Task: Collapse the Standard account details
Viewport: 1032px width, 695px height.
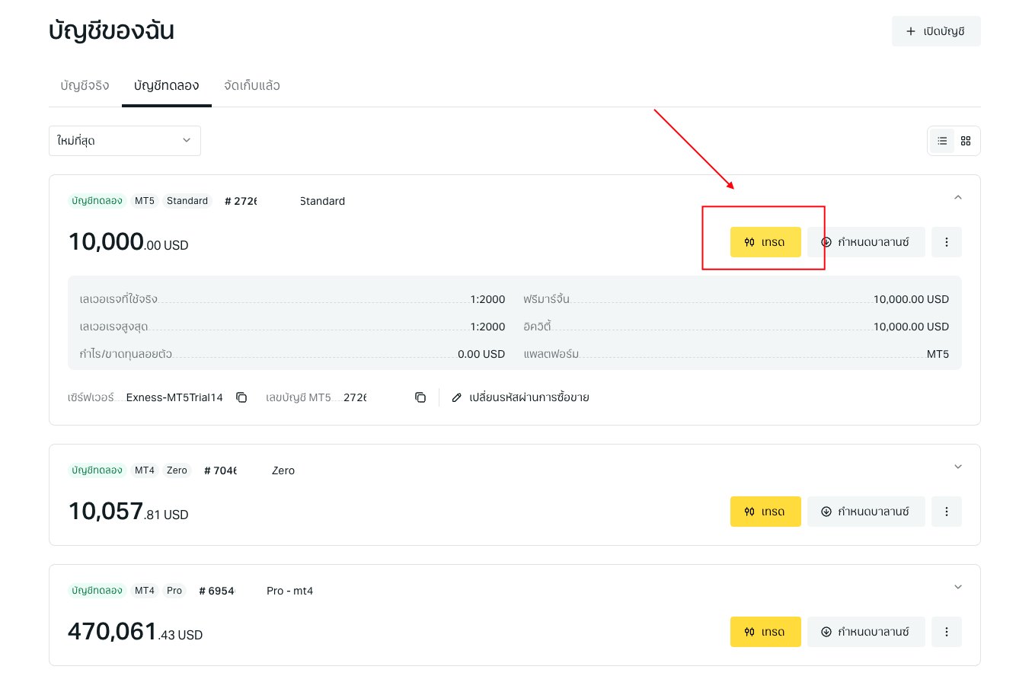Action: point(958,198)
